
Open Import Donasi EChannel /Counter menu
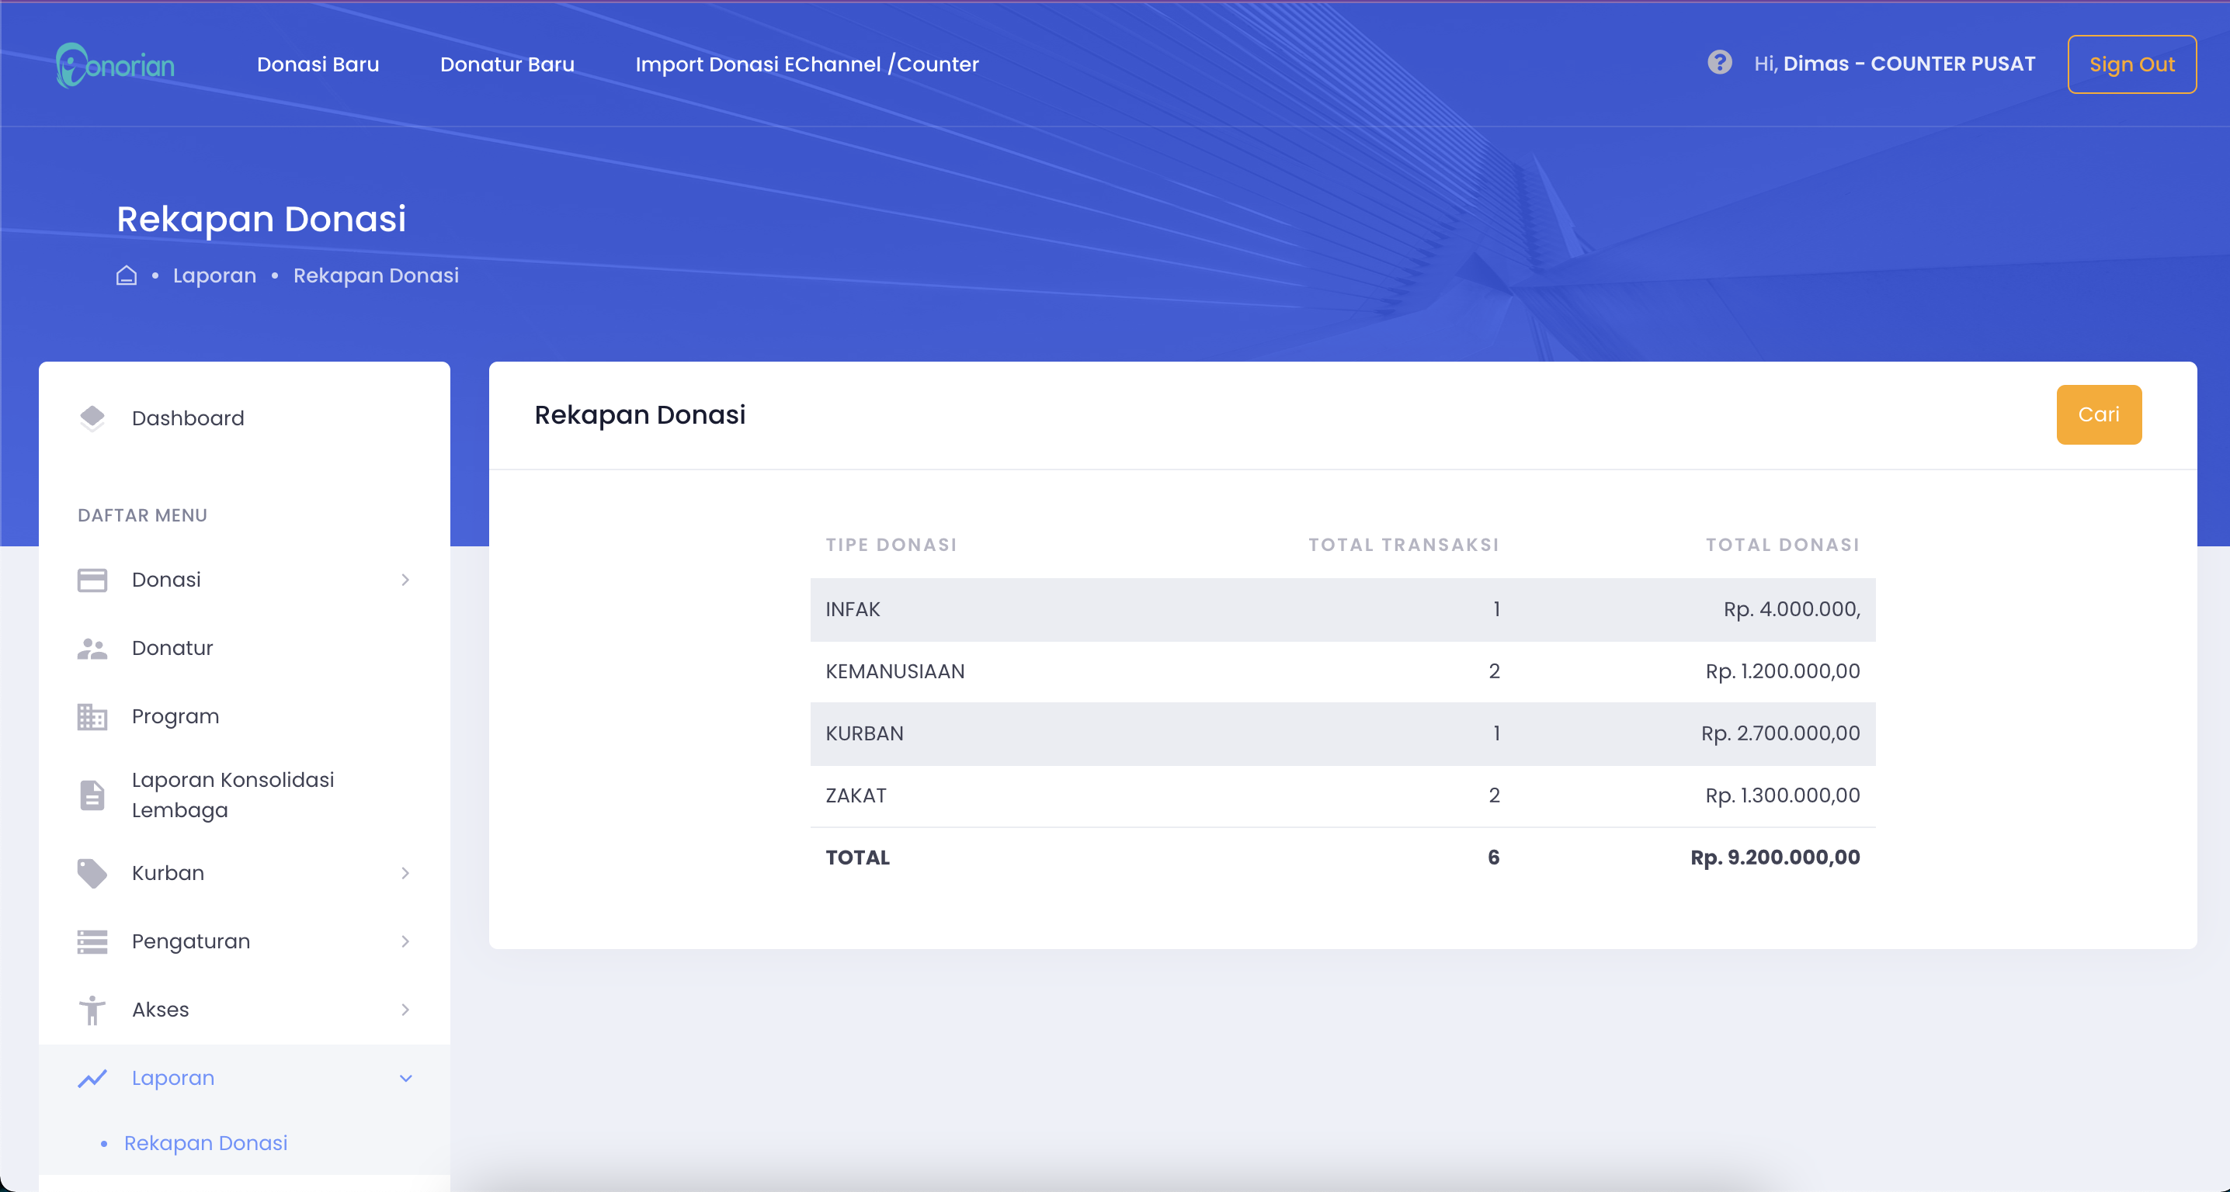pos(807,64)
